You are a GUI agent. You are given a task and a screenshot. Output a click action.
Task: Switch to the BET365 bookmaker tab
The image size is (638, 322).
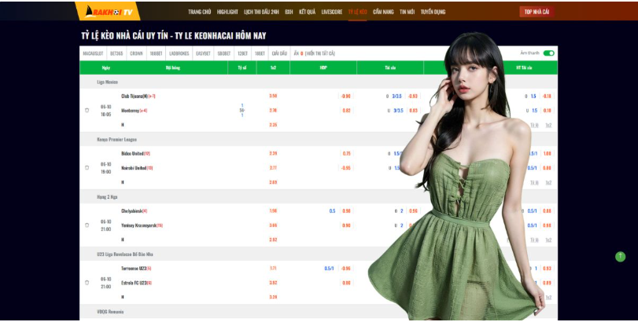pyautogui.click(x=116, y=53)
